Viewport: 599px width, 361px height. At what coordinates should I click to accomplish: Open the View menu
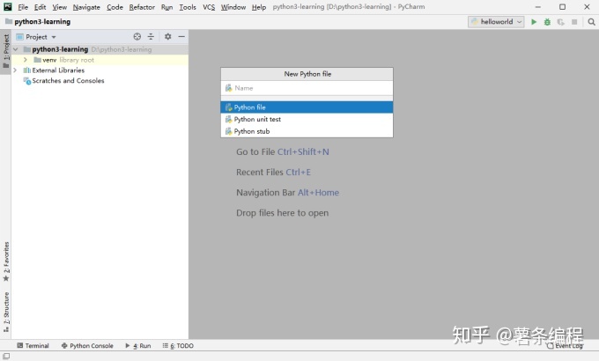pyautogui.click(x=60, y=7)
